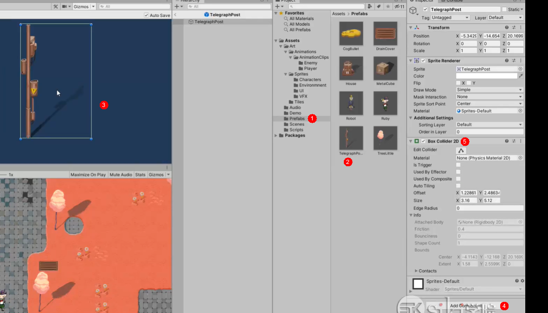Open the Mask Interaction dropdown
This screenshot has width=548, height=313.
pos(489,97)
